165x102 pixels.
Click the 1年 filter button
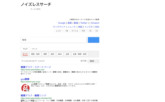click(96, 31)
